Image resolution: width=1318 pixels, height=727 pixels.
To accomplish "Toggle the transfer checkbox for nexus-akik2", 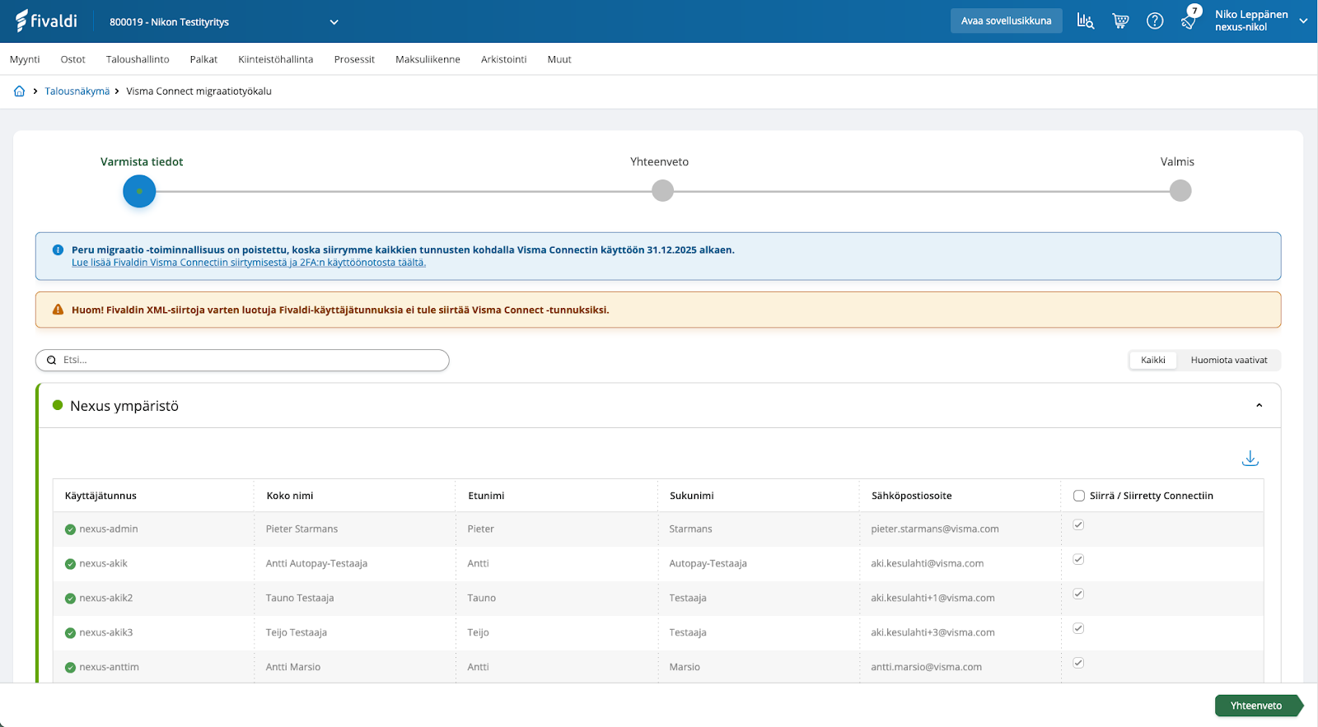I will (1078, 594).
